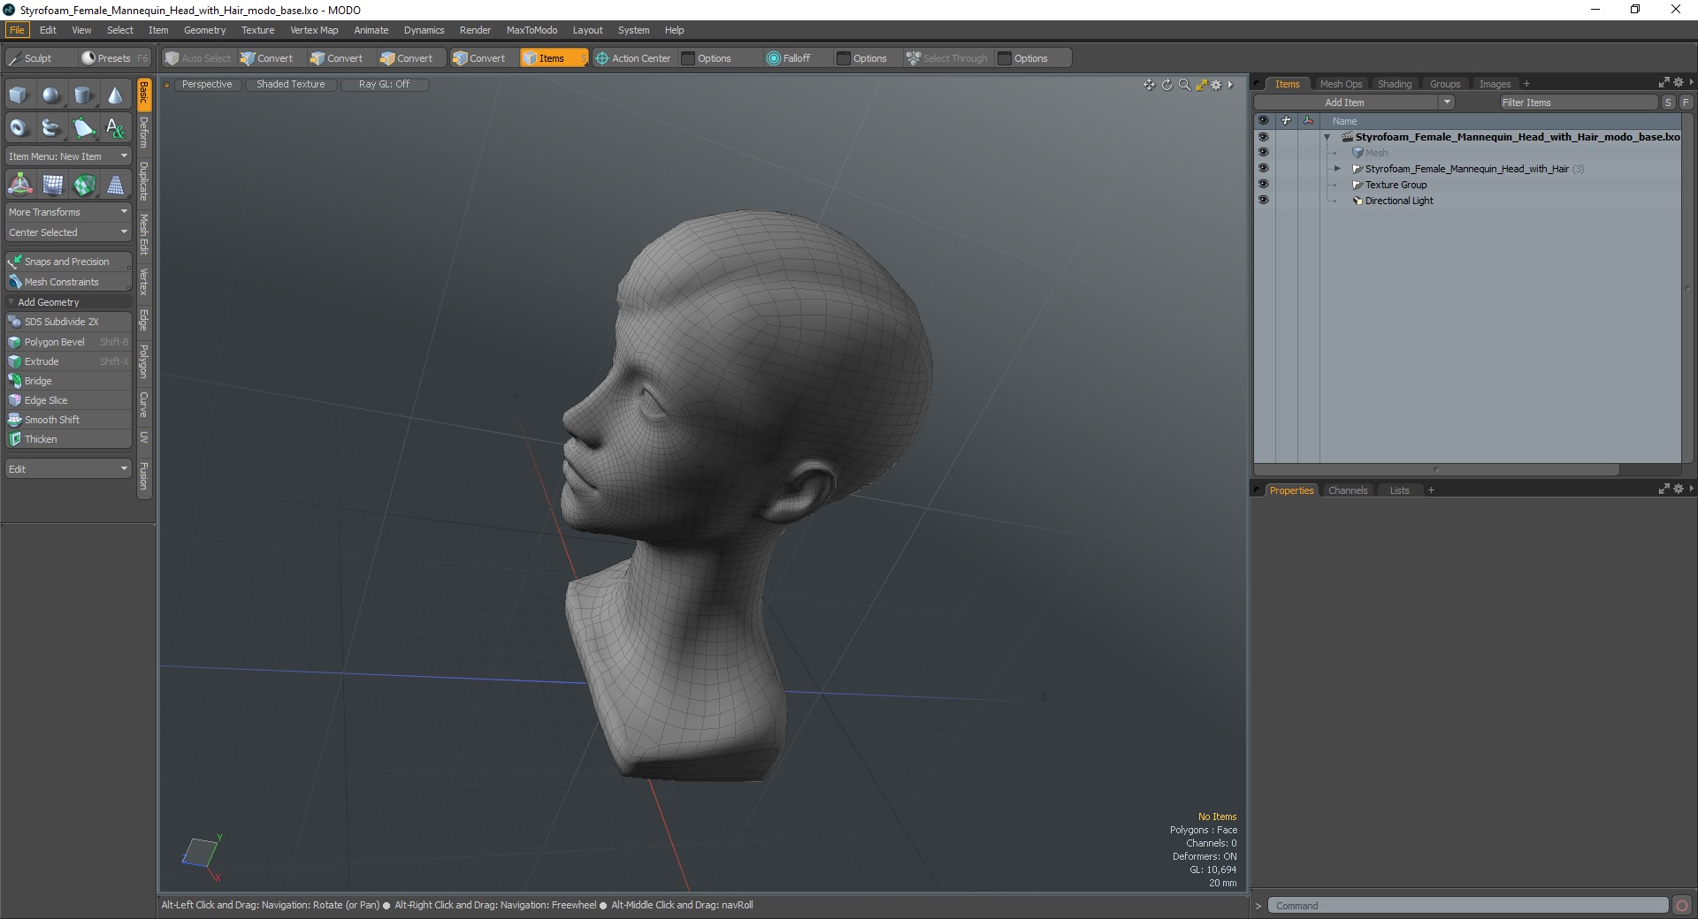
Task: Click Snaps and Precision button
Action: 68,262
